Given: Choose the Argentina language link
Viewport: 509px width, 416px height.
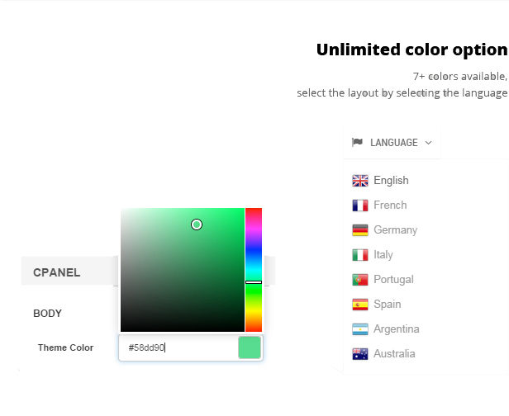Looking at the screenshot, I should (397, 329).
